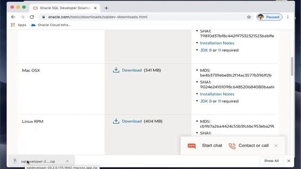This screenshot has height=169, width=301.
Task: Click the Contact or call phone icon
Action: coord(232,146)
